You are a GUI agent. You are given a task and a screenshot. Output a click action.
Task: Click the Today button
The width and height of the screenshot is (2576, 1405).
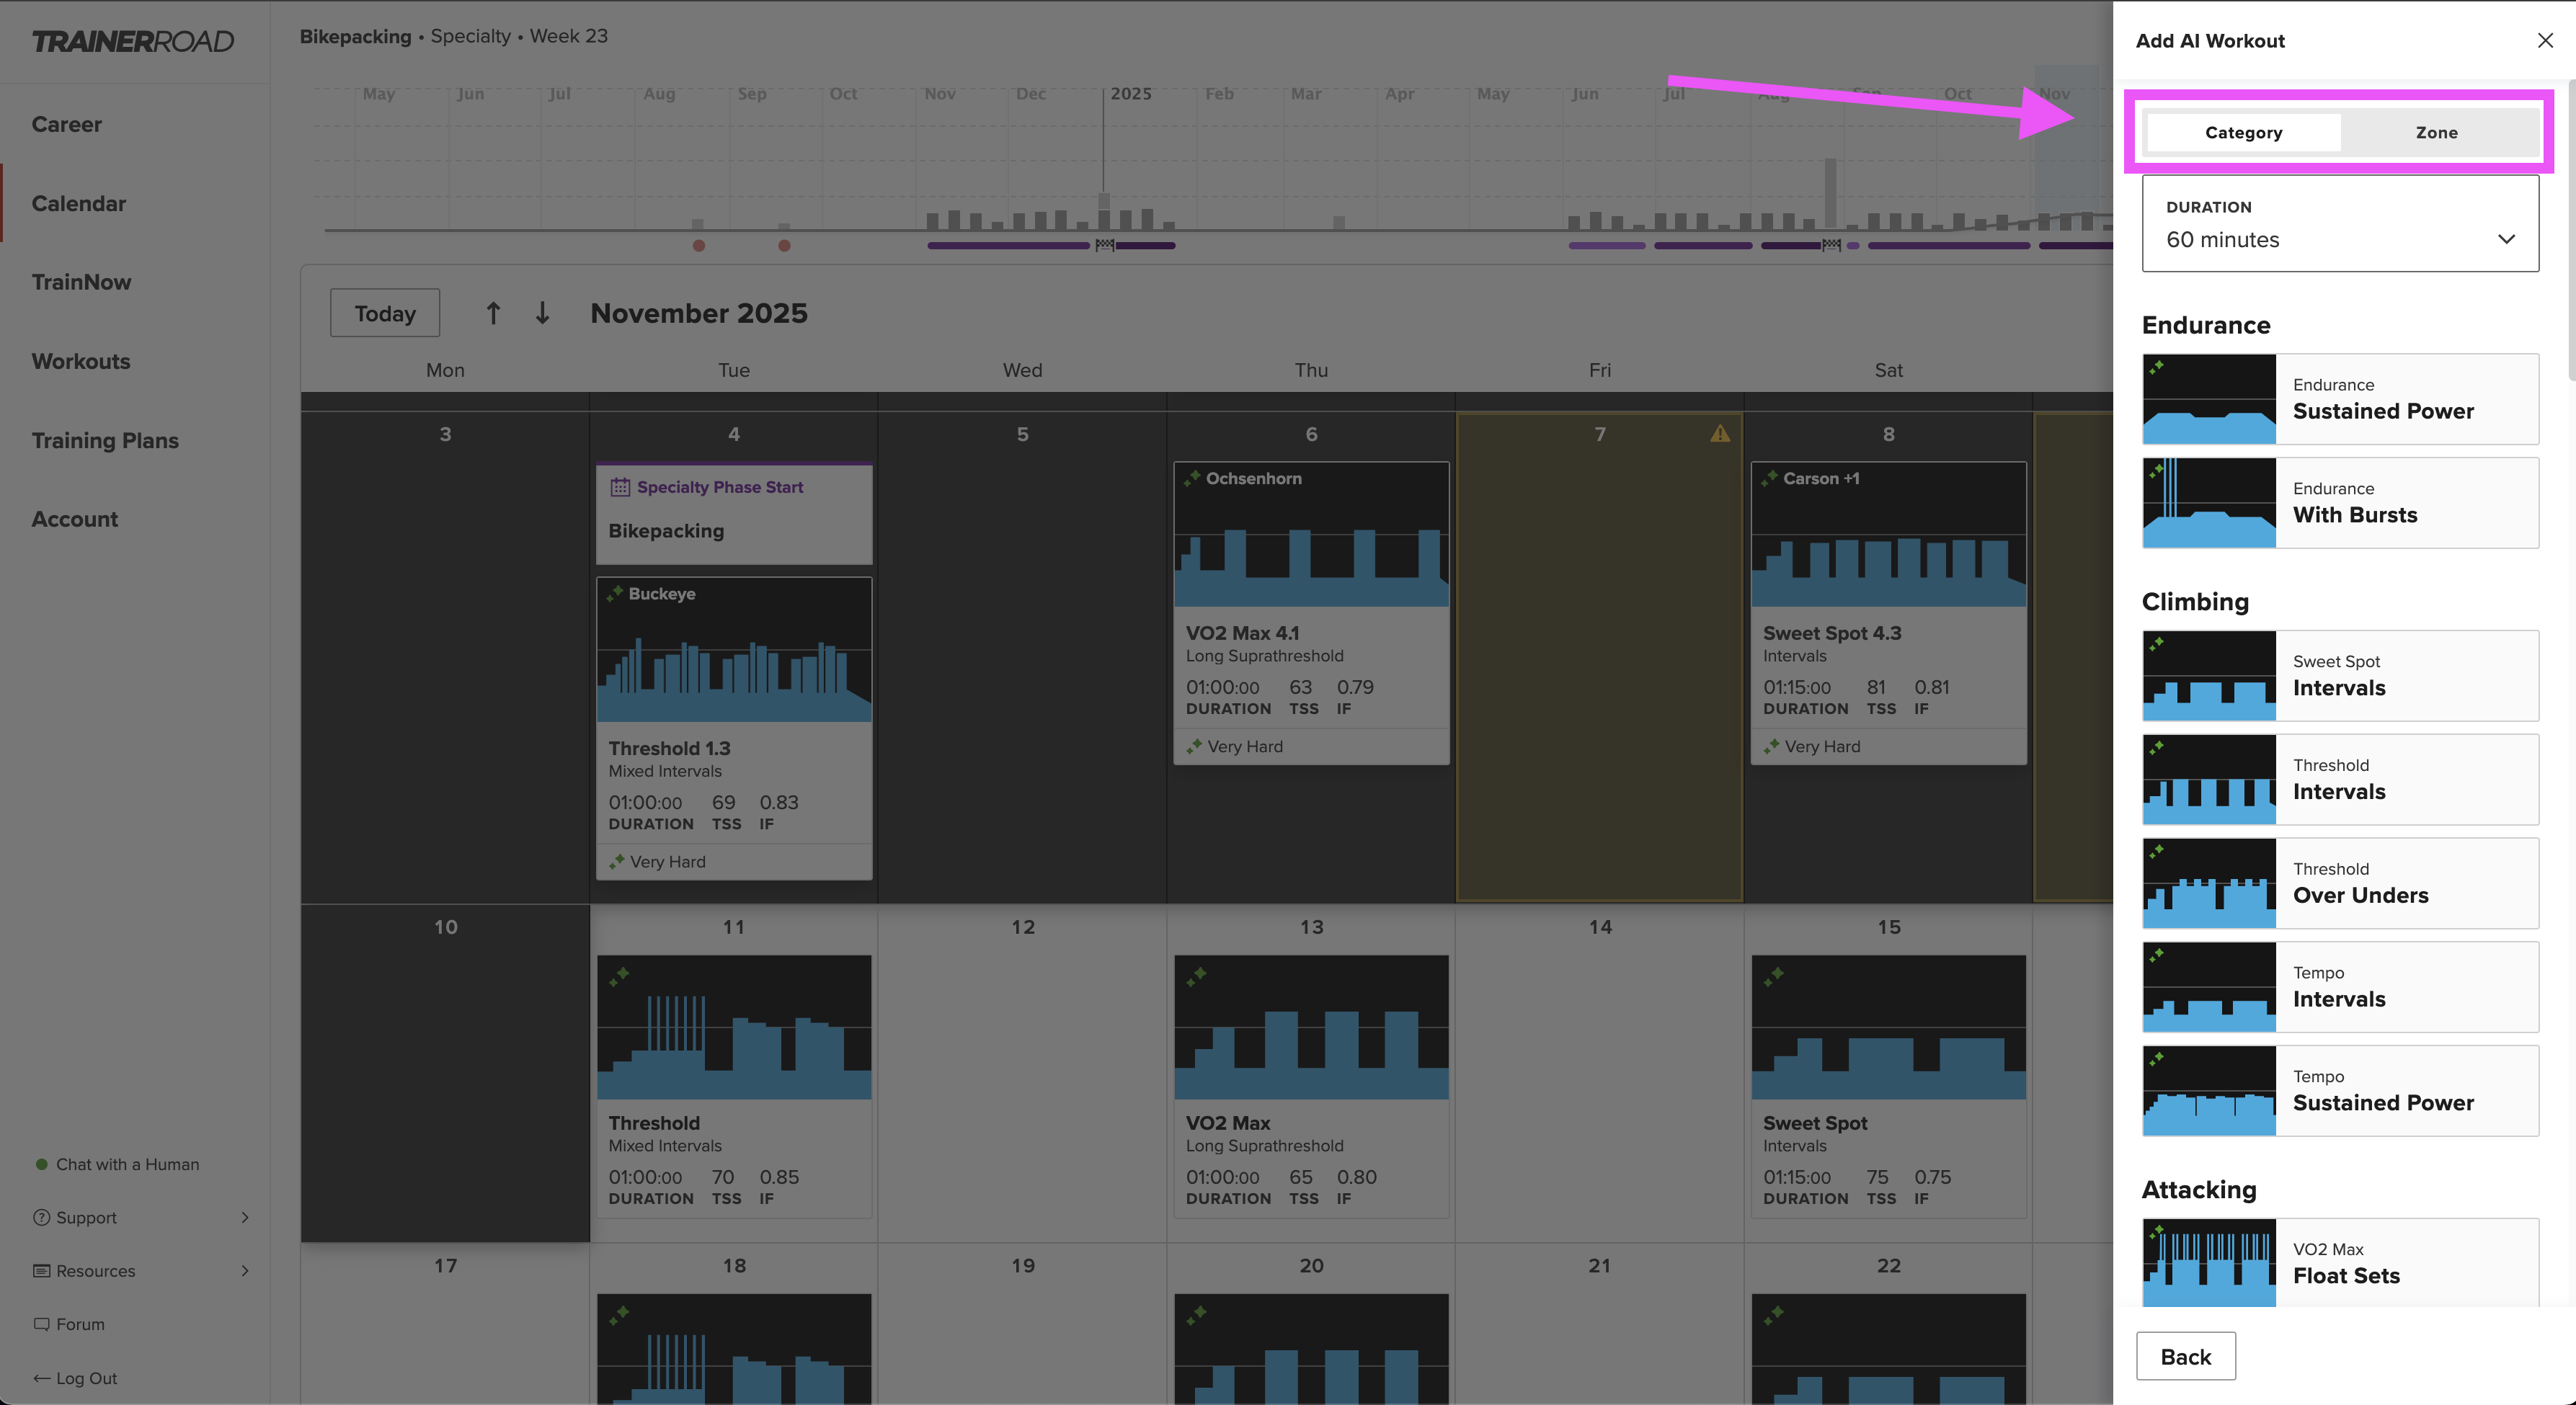[x=385, y=313]
